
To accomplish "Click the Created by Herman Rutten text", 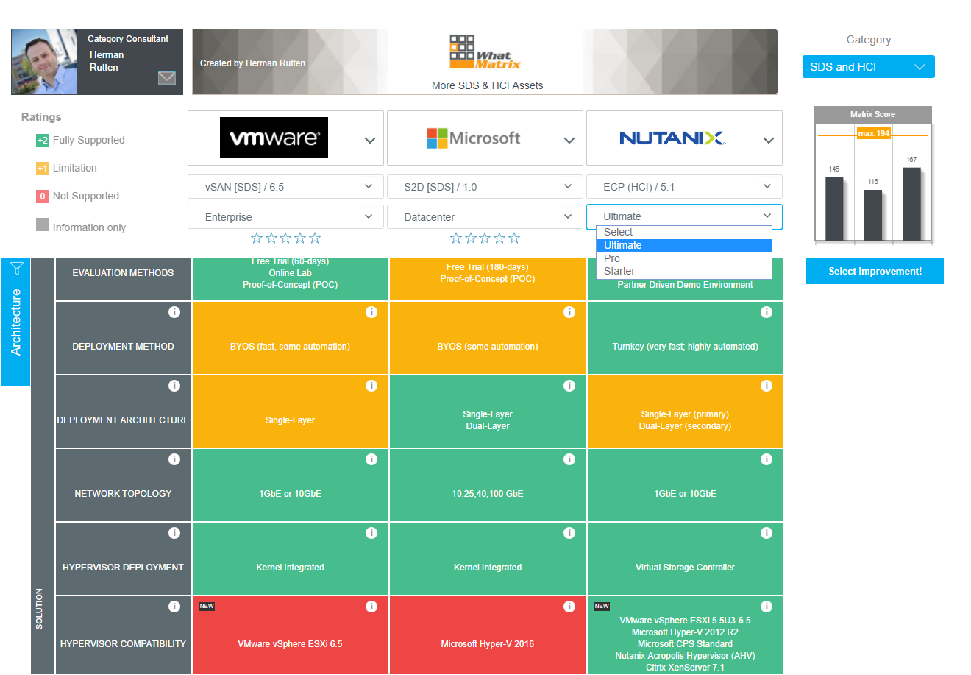I will point(252,63).
